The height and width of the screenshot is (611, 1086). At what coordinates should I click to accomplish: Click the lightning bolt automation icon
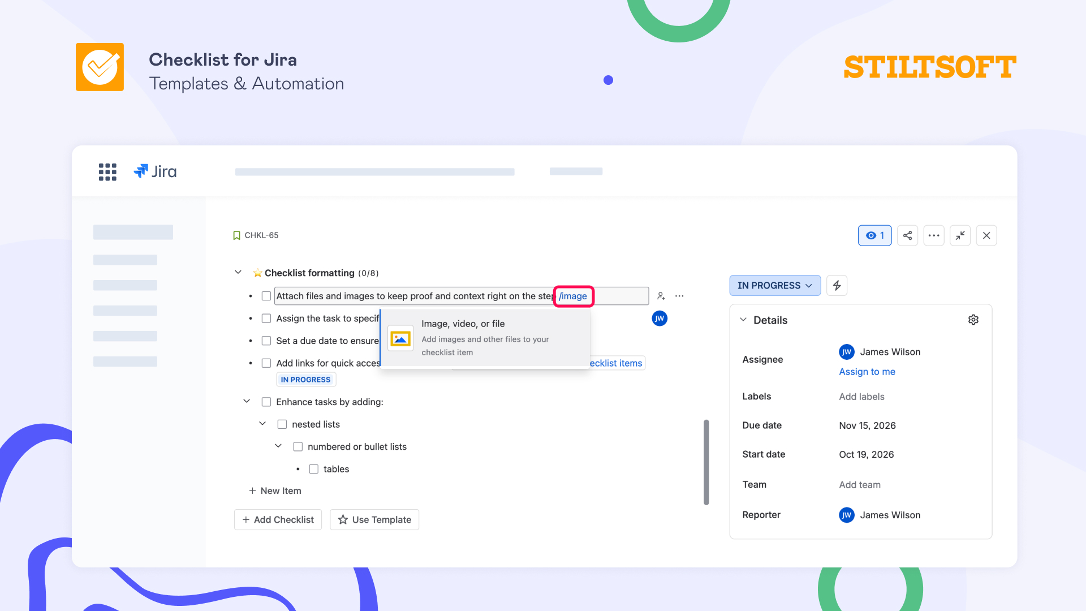pyautogui.click(x=837, y=286)
